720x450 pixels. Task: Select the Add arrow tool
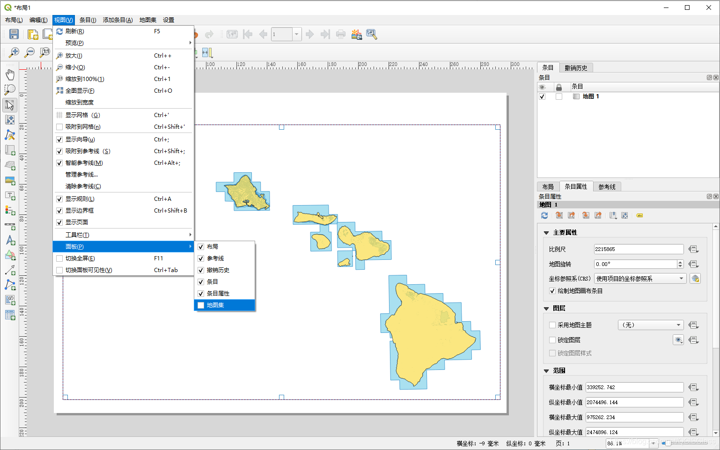[x=10, y=270]
